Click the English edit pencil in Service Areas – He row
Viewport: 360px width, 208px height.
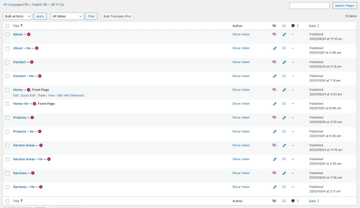click(x=274, y=159)
